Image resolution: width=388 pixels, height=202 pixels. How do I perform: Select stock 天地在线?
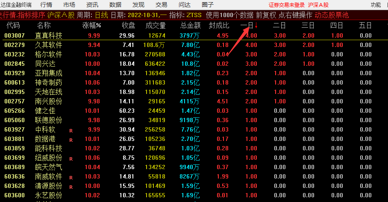tap(49, 92)
